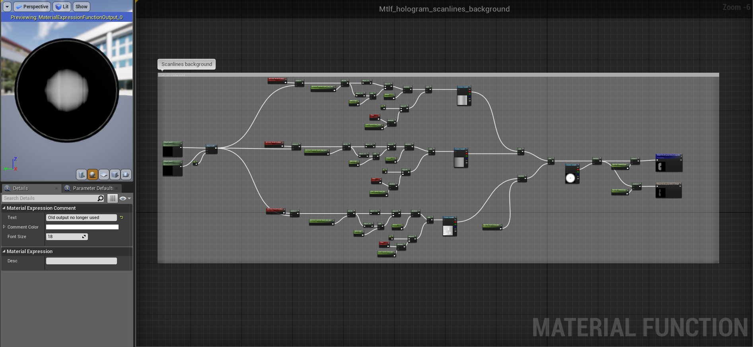Select the sphere preview mesh icon

coord(93,174)
